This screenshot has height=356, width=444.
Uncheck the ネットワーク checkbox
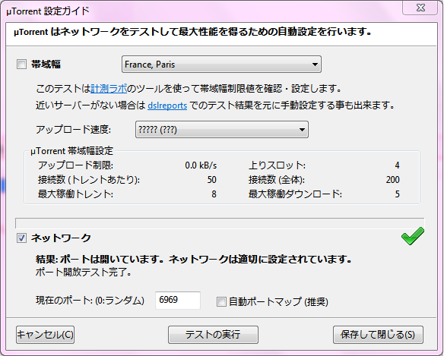pos(21,238)
